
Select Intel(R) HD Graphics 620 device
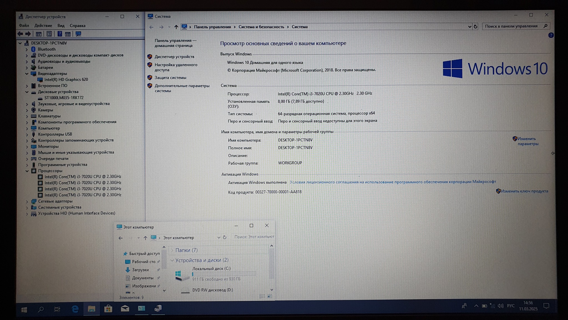(x=66, y=79)
